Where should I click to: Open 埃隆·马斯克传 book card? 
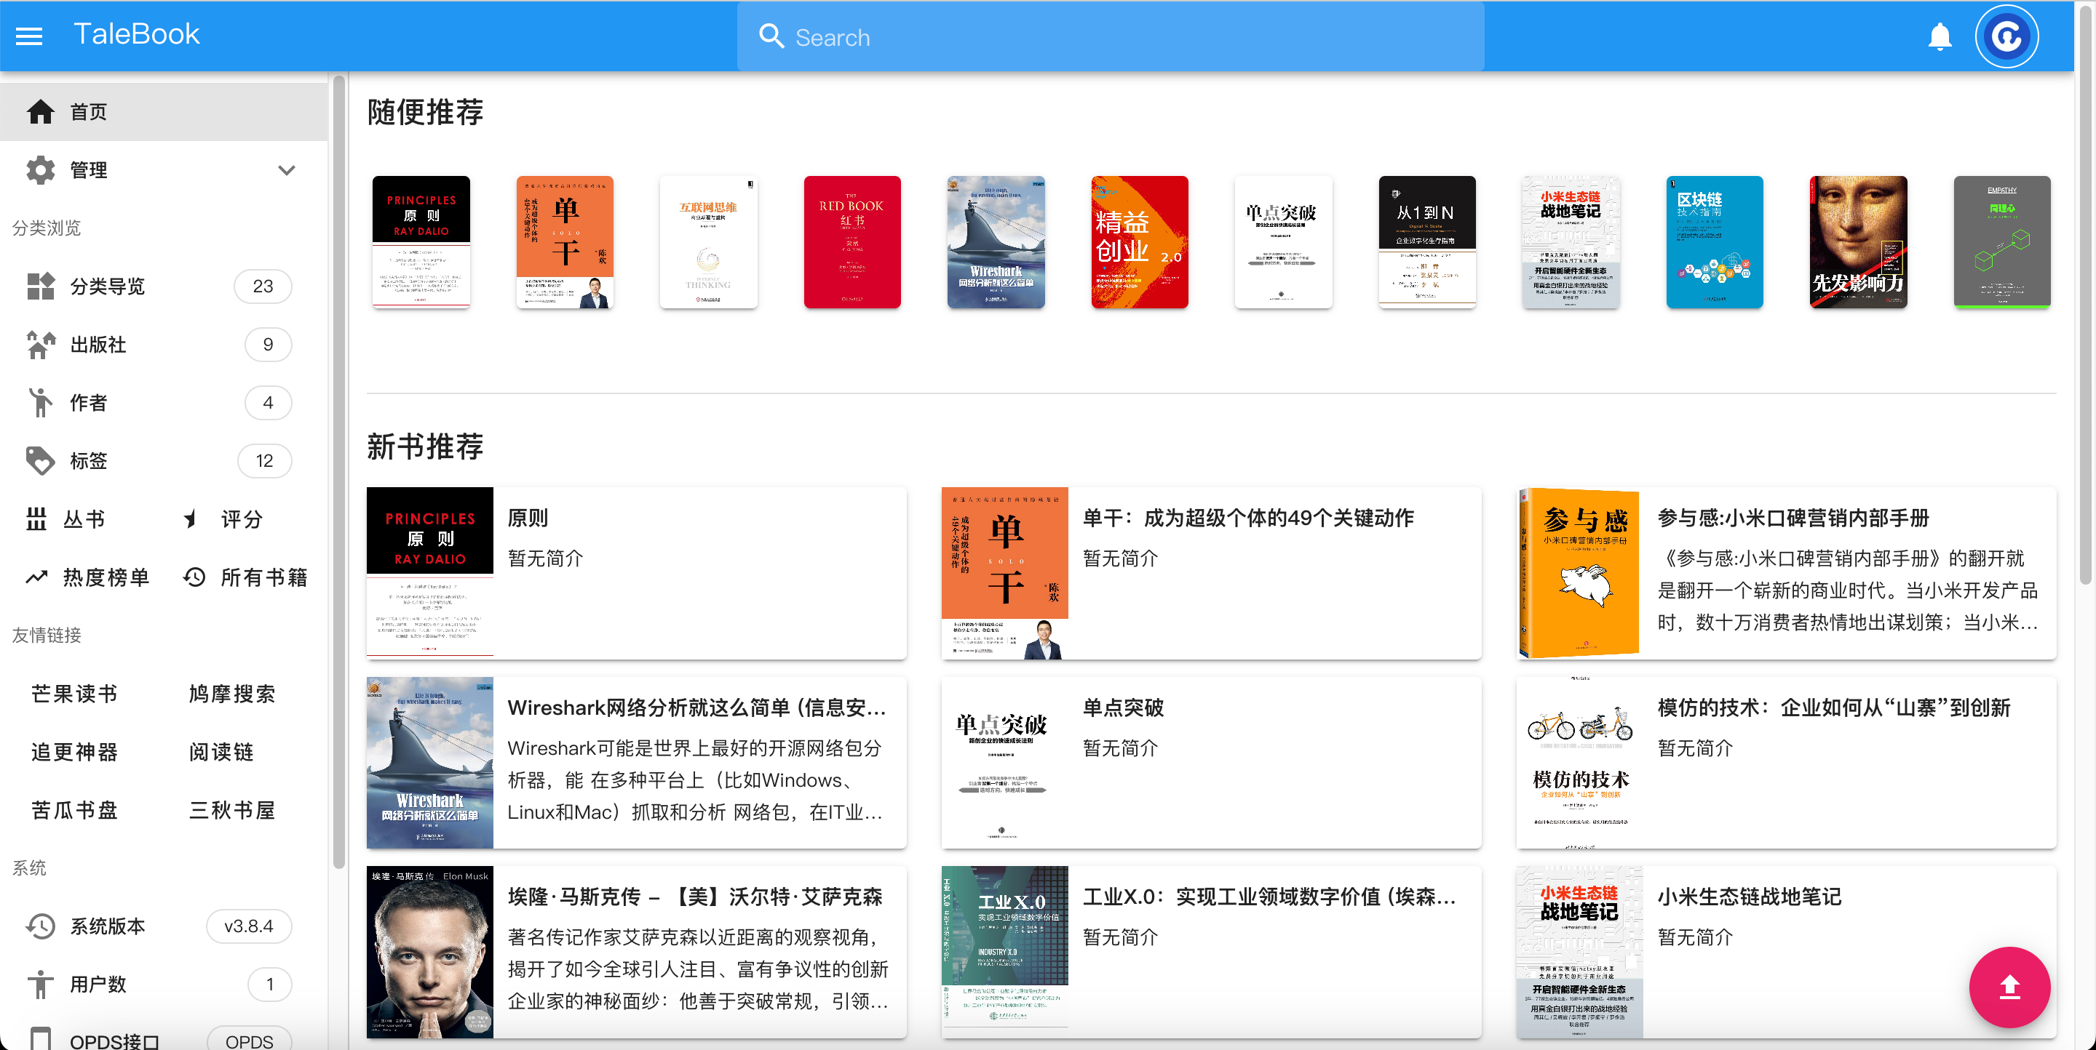click(636, 952)
